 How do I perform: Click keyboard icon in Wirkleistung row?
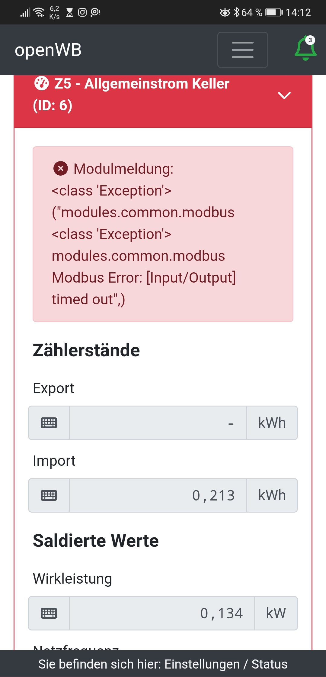point(49,613)
